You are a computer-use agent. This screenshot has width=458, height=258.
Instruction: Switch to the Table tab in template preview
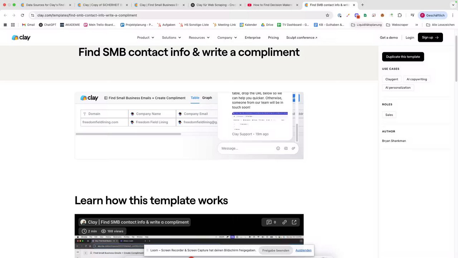195,98
